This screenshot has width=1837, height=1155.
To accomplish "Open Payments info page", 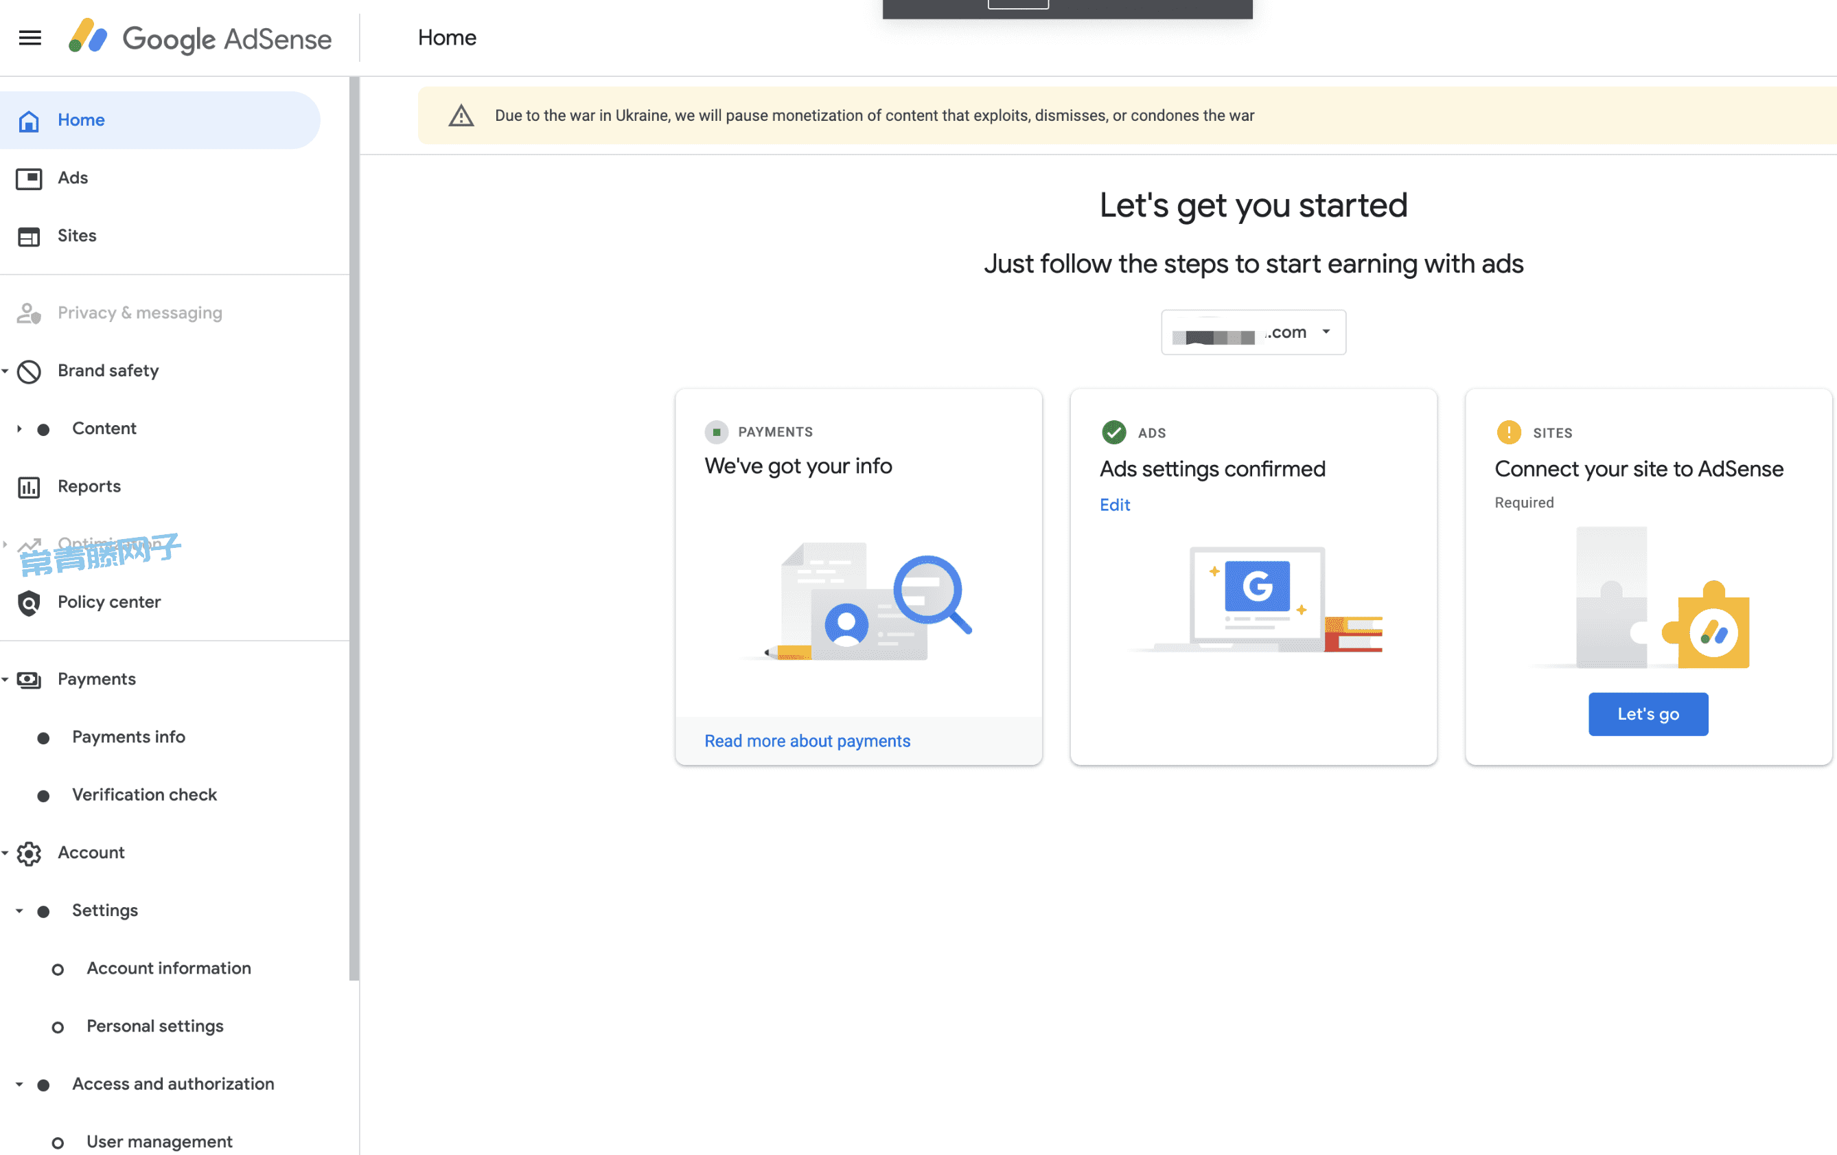I will tap(128, 737).
